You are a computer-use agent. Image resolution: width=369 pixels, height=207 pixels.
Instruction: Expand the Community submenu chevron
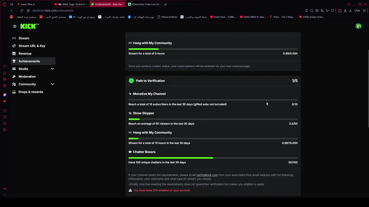[x=52, y=84]
